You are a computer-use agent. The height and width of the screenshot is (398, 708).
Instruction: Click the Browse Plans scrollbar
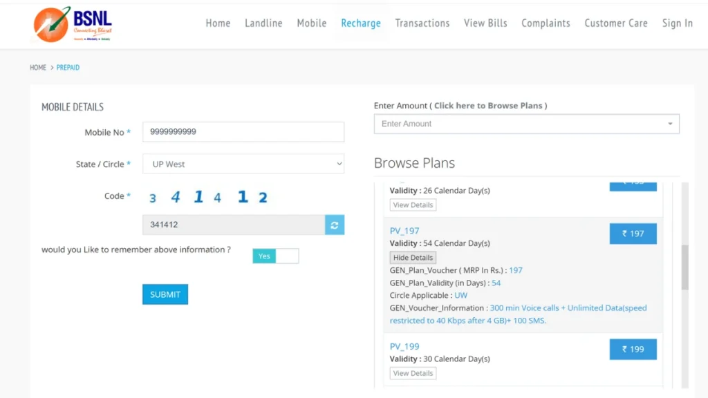coord(684,267)
